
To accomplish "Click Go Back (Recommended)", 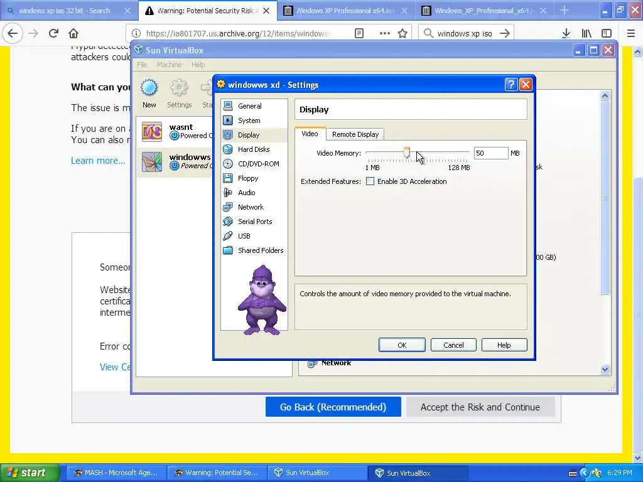I will [x=333, y=407].
